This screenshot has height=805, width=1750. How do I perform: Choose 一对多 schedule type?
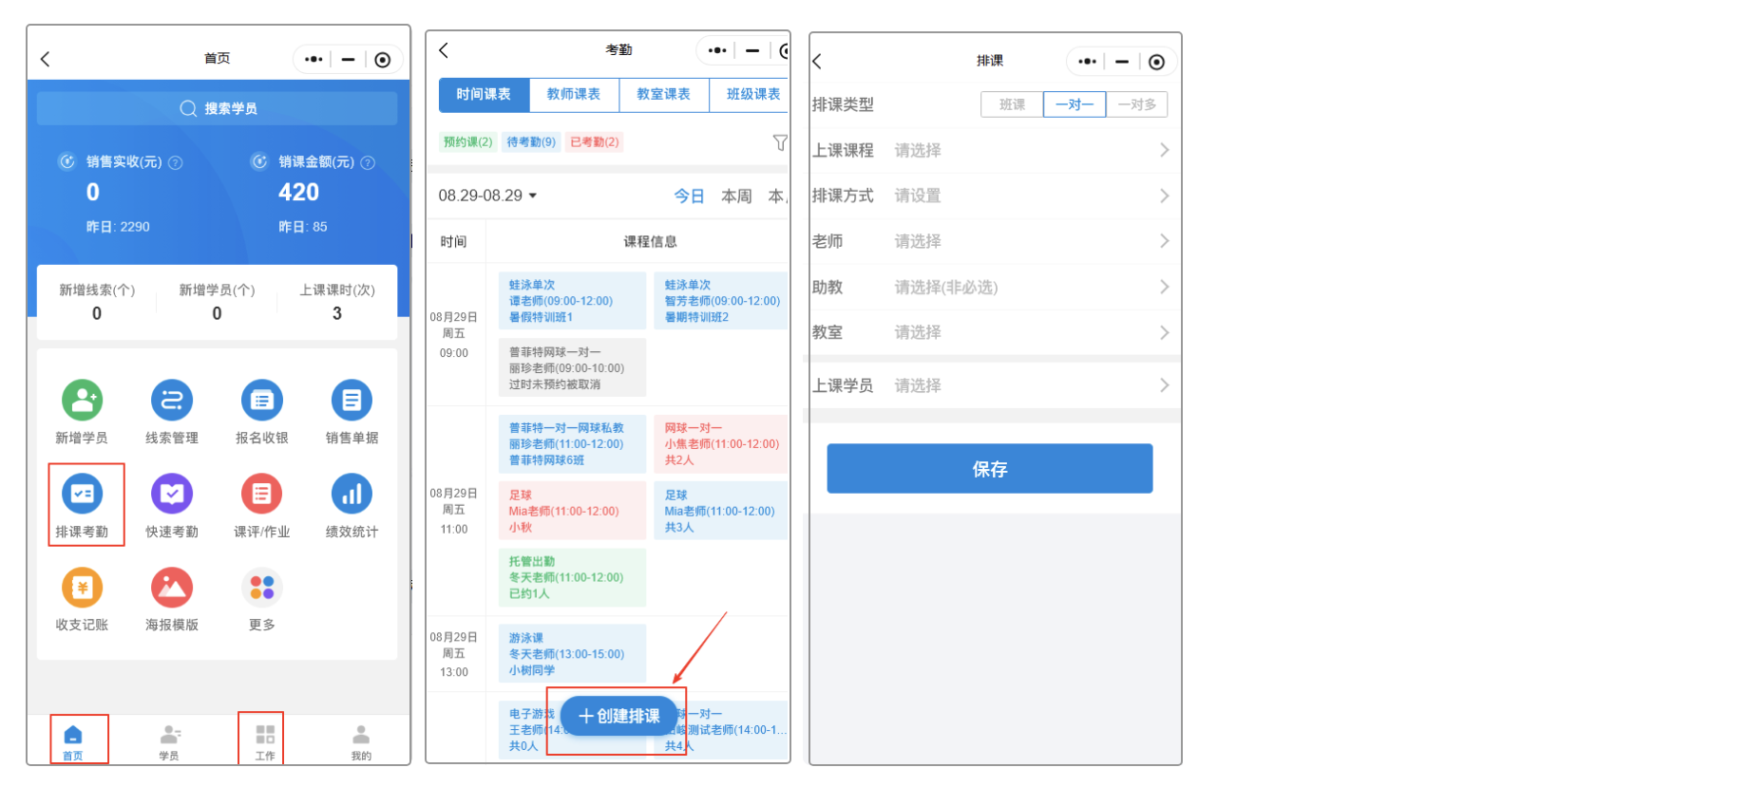[1136, 104]
